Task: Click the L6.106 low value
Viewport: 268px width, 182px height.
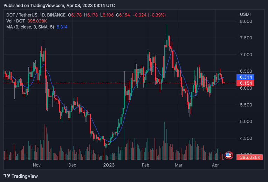Action: pyautogui.click(x=107, y=15)
